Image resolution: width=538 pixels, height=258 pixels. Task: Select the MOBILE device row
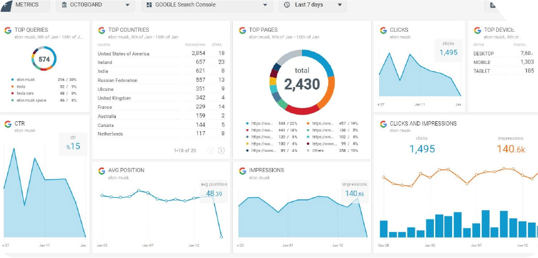point(504,62)
